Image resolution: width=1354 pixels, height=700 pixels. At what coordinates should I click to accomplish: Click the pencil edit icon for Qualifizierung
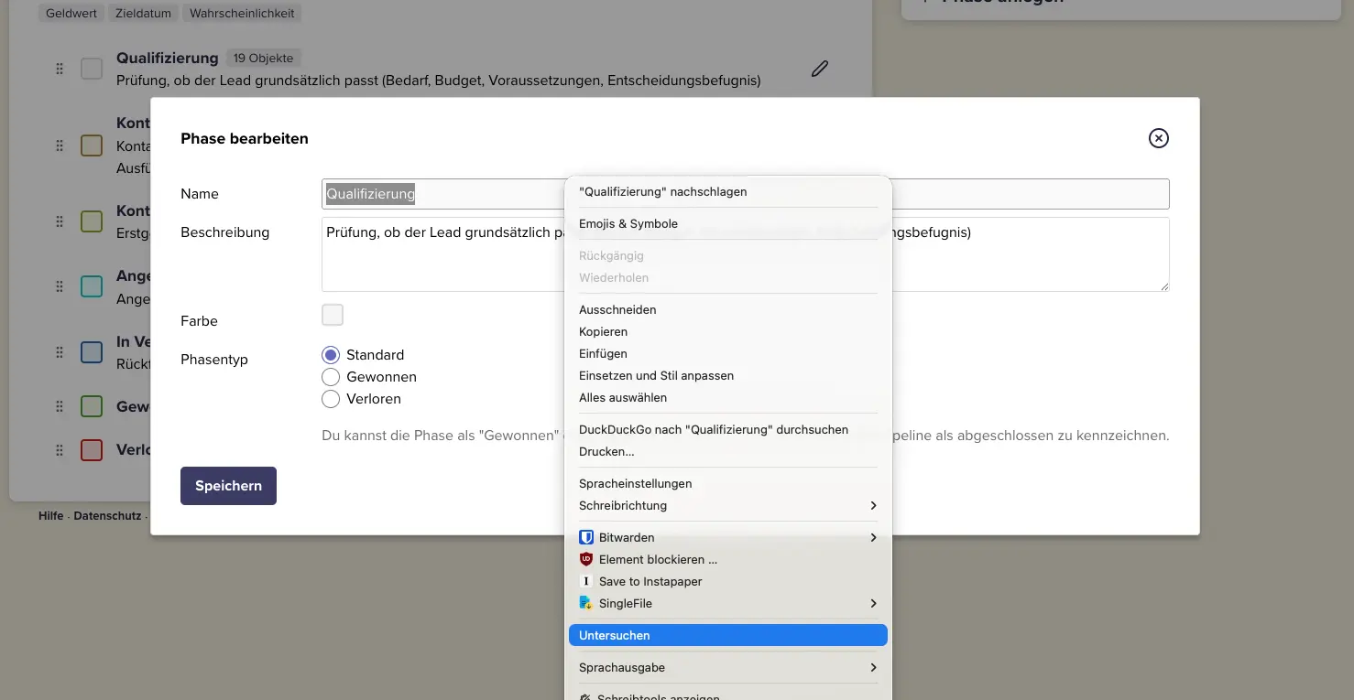[x=820, y=69]
